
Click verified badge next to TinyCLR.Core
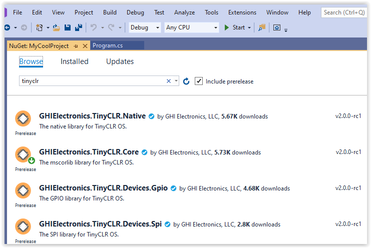click(144, 152)
